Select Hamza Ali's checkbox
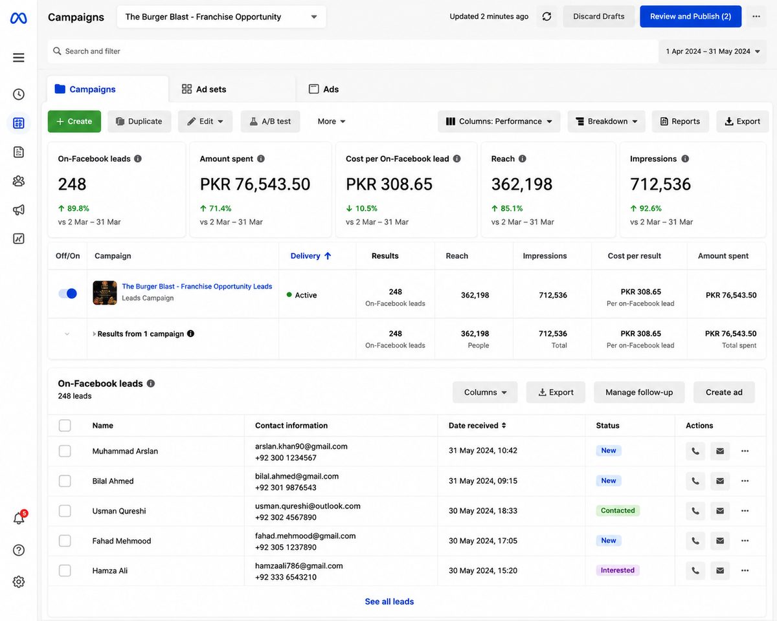Image resolution: width=777 pixels, height=621 pixels. 65,571
